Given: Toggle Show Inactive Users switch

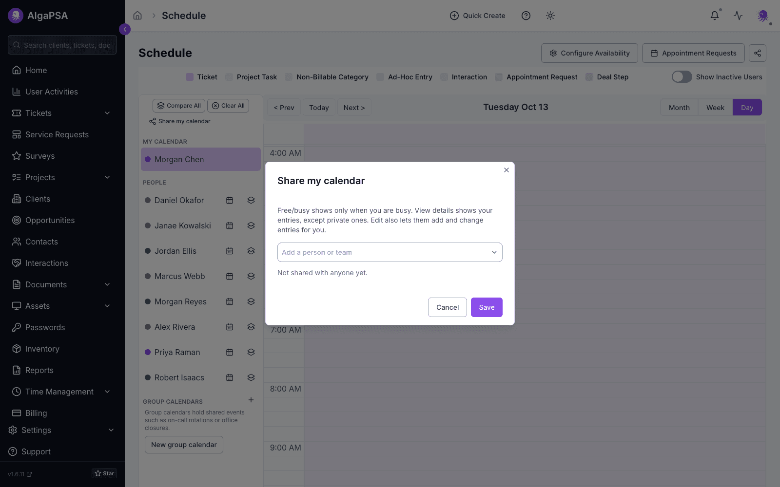Looking at the screenshot, I should pos(682,77).
